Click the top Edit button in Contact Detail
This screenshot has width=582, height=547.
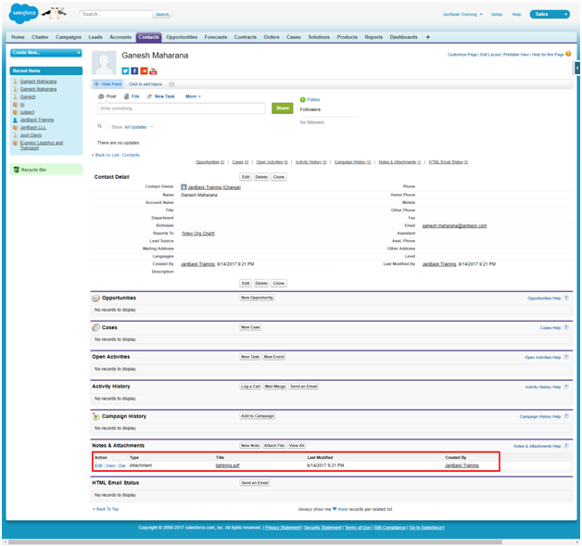click(246, 177)
